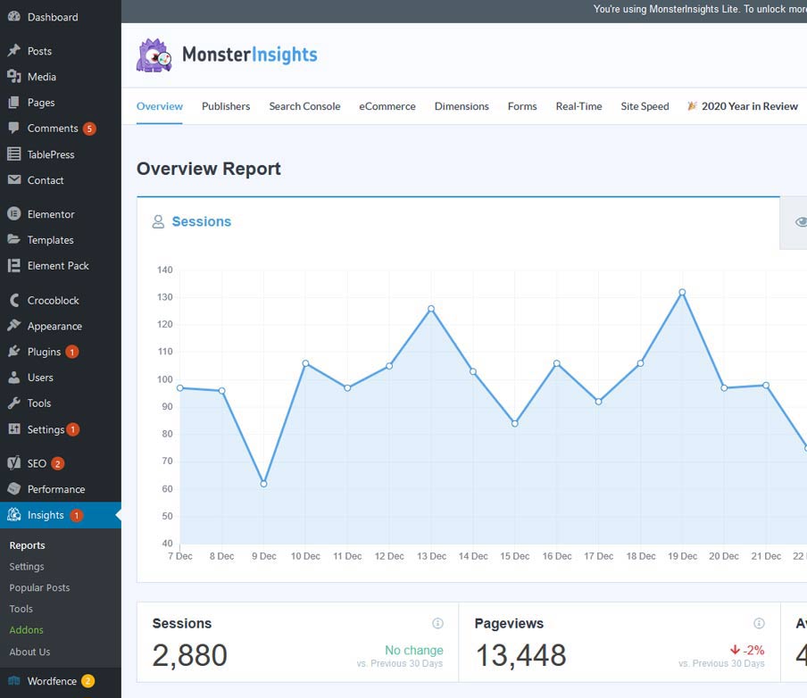Open the Forms report tab
This screenshot has width=807, height=698.
pos(522,106)
